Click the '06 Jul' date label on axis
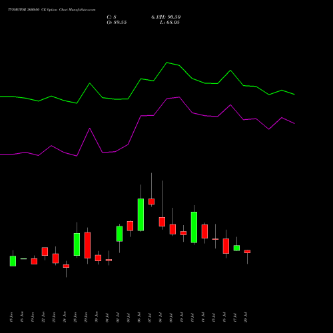333x333 pixels. (x=139, y=317)
